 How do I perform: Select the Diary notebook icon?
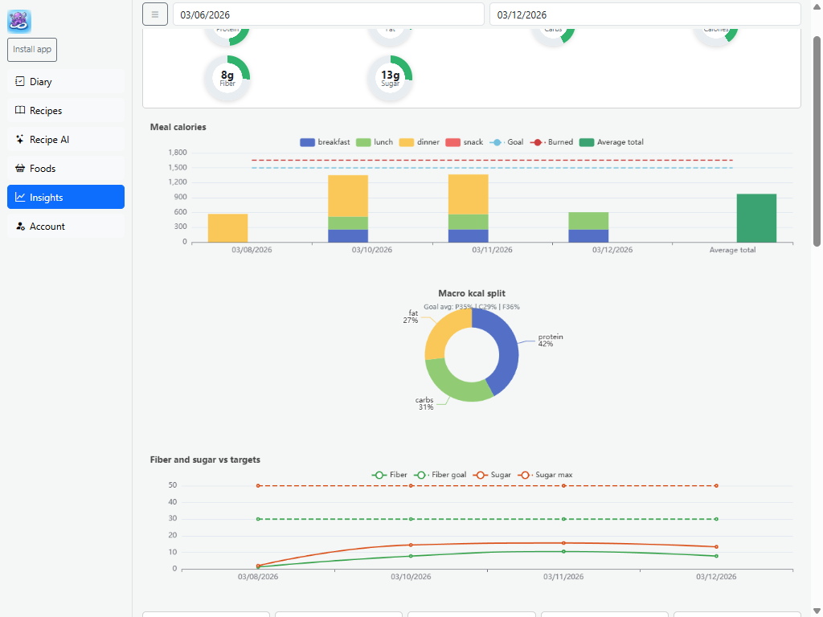20,81
